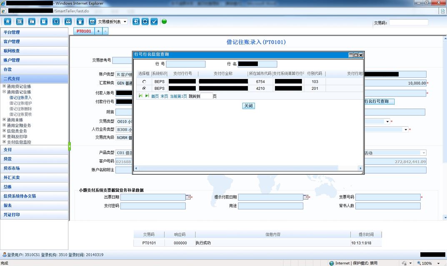Image resolution: width=447 pixels, height=266 pixels.
Task: Click the 支付行行号 column header
Action: [x=182, y=74]
